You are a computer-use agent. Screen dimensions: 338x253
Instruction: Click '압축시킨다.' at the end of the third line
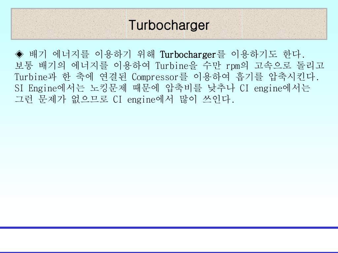(293, 77)
